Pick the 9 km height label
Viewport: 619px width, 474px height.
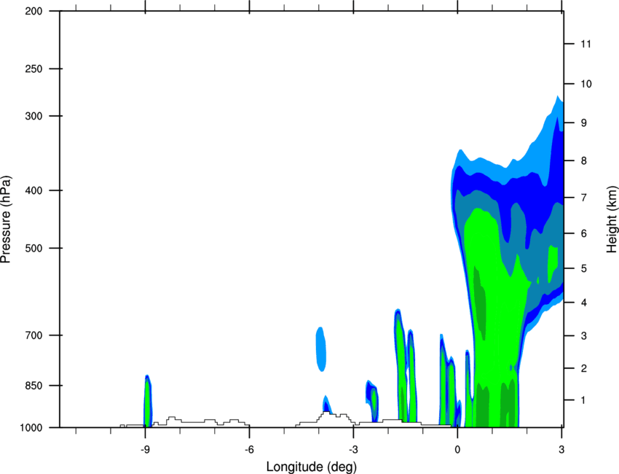(584, 123)
